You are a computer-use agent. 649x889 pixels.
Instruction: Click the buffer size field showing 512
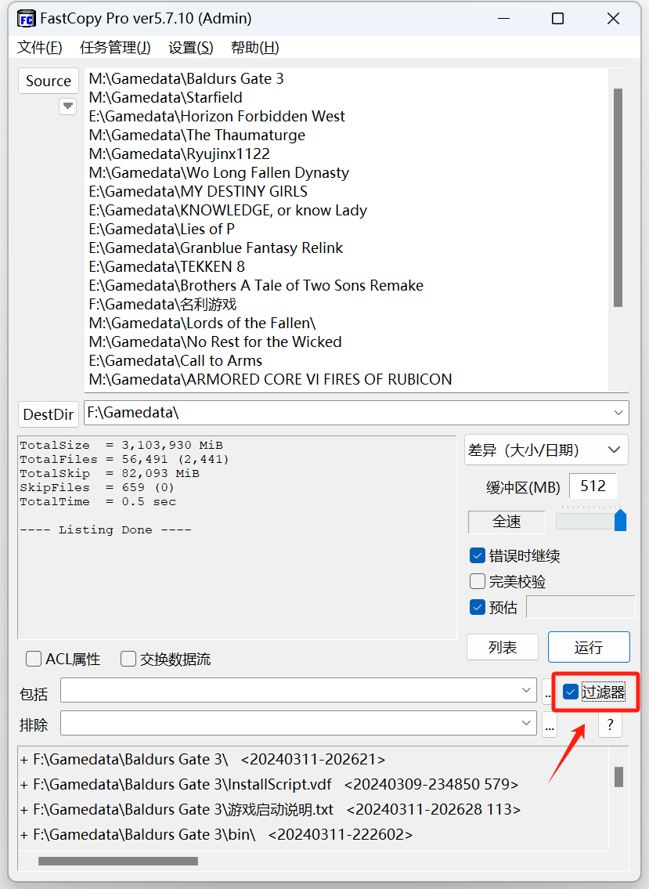click(x=593, y=486)
